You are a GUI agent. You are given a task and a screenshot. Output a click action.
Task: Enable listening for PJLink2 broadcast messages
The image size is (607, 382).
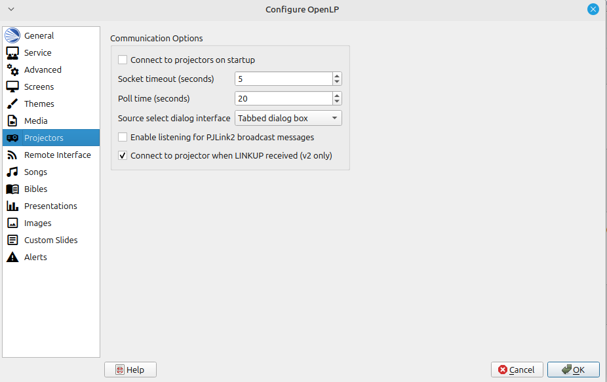[x=123, y=138]
